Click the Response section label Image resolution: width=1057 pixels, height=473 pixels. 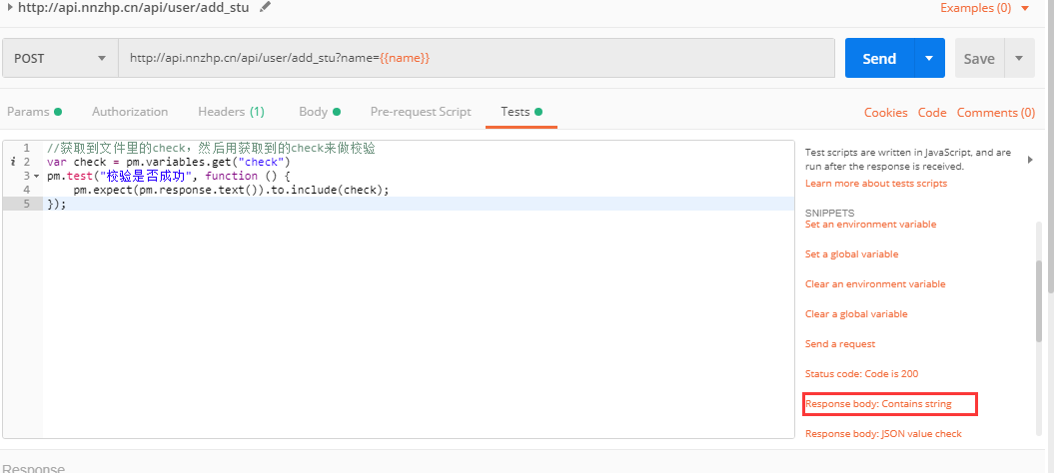(34, 468)
